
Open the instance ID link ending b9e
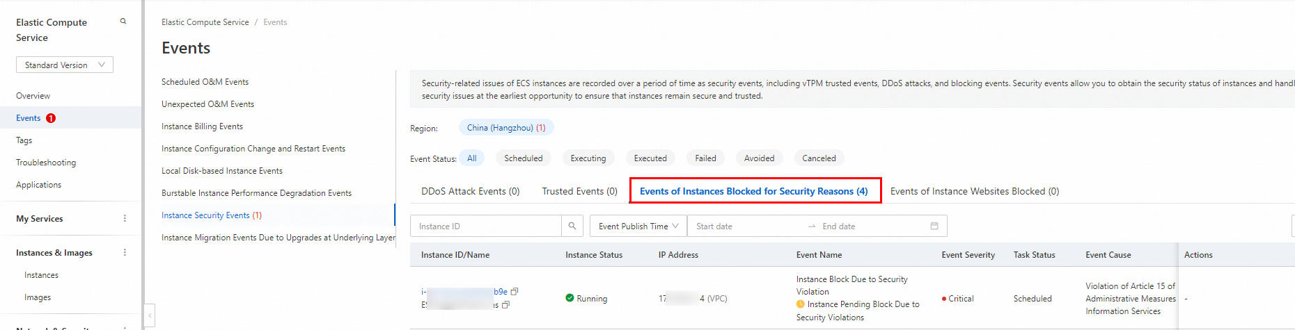(464, 292)
